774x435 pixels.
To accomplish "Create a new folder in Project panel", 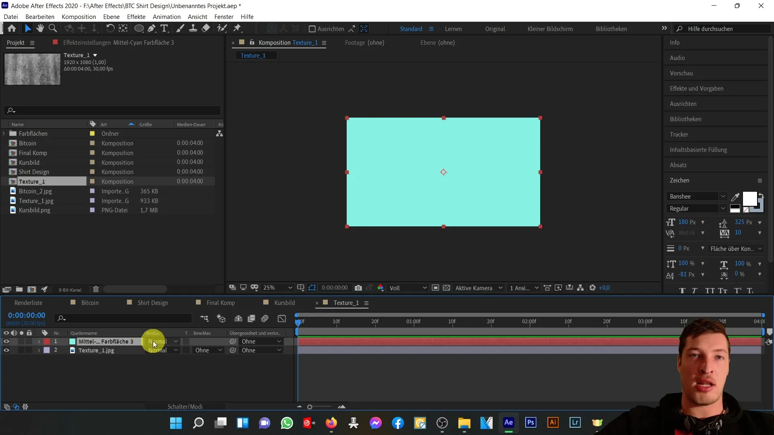I will 19,289.
